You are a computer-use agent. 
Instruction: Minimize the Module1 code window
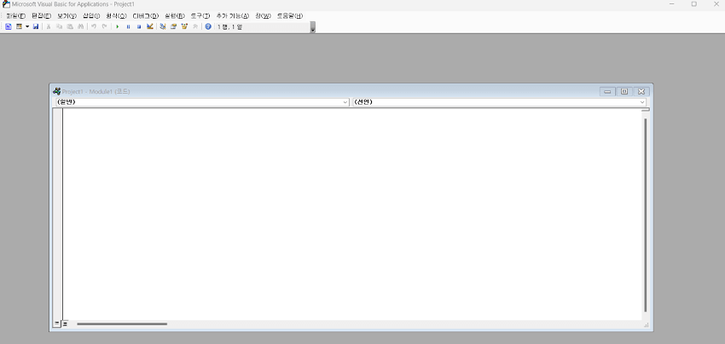point(607,91)
